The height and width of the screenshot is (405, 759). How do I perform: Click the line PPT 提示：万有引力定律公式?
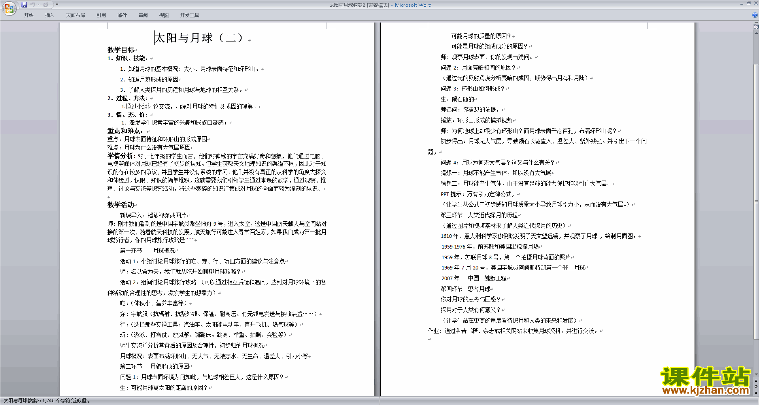click(478, 194)
